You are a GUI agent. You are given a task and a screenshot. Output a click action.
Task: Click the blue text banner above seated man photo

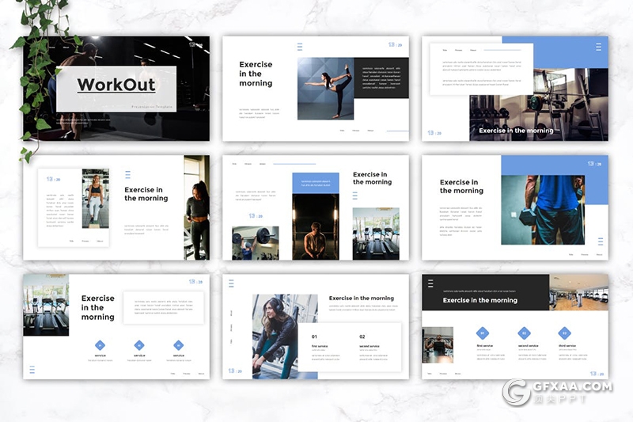[315, 183]
